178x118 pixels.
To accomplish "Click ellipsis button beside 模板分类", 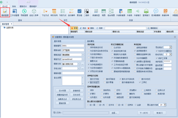I will [83, 64].
